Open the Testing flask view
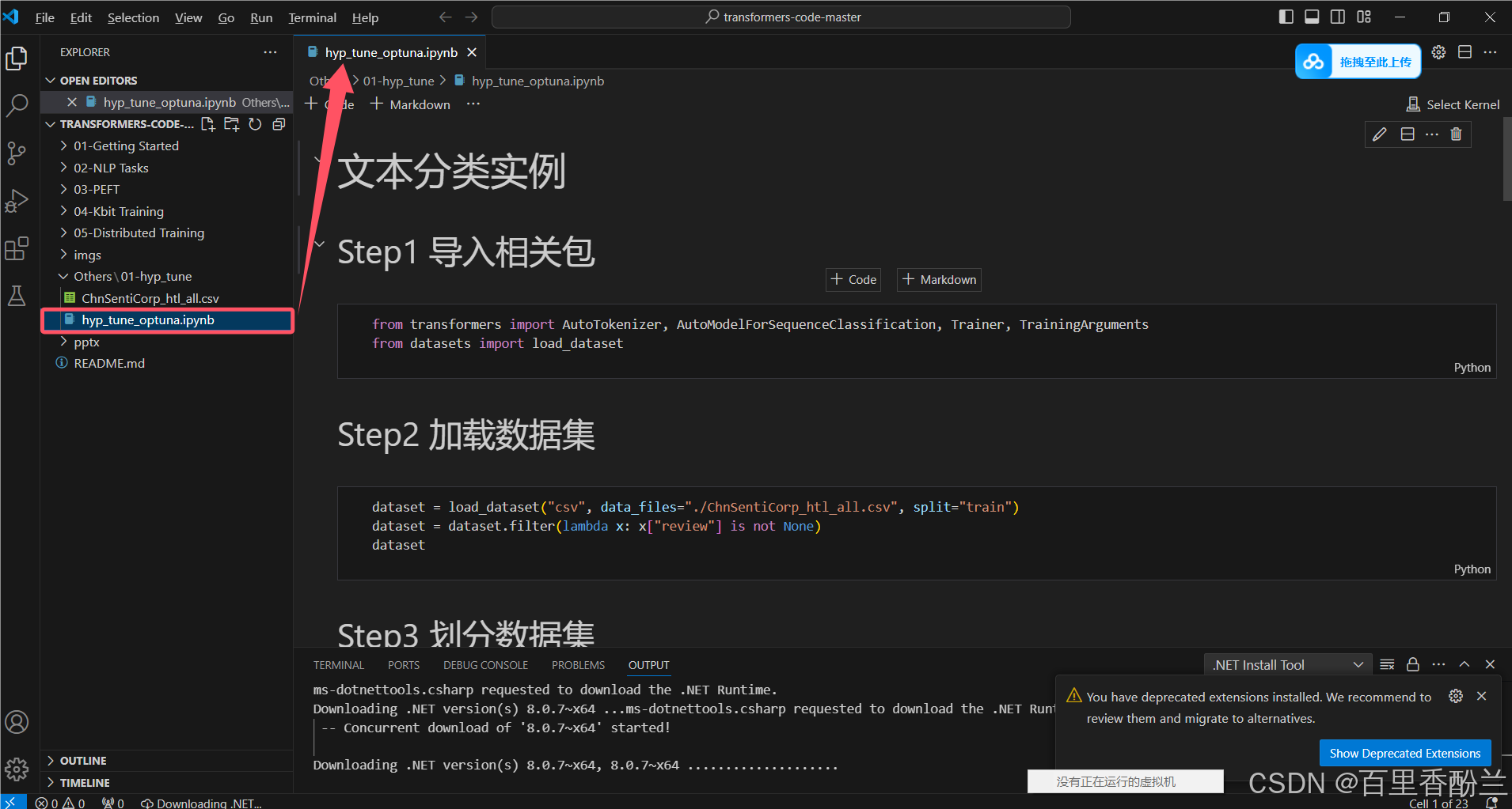 (17, 296)
